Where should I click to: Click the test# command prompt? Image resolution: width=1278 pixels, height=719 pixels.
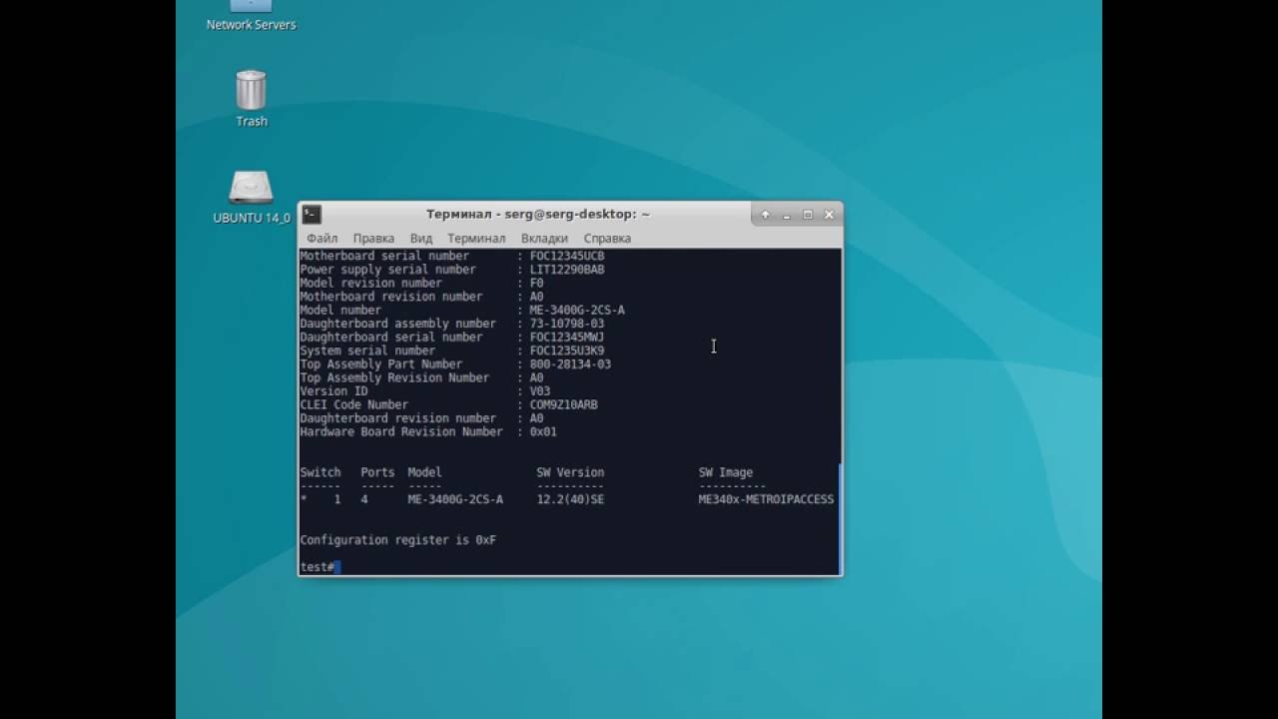coord(317,567)
